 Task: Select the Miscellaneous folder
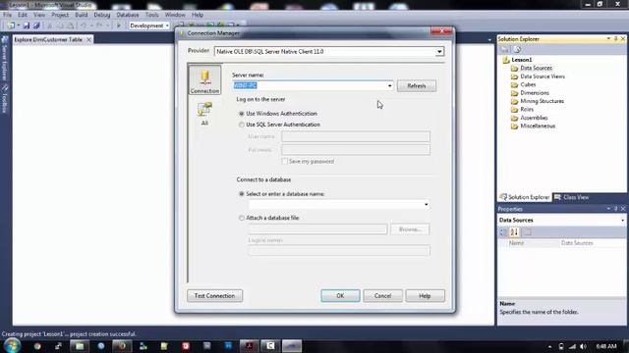[538, 126]
